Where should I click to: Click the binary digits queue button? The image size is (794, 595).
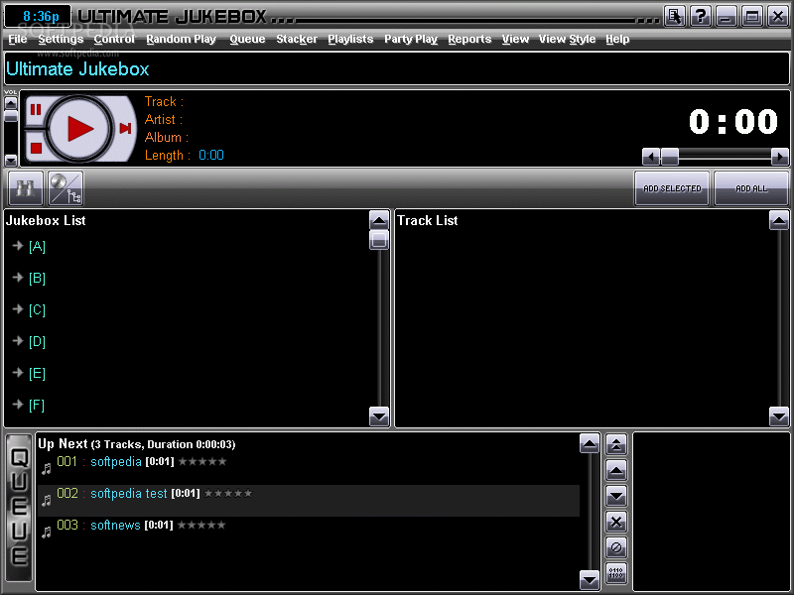[x=616, y=573]
